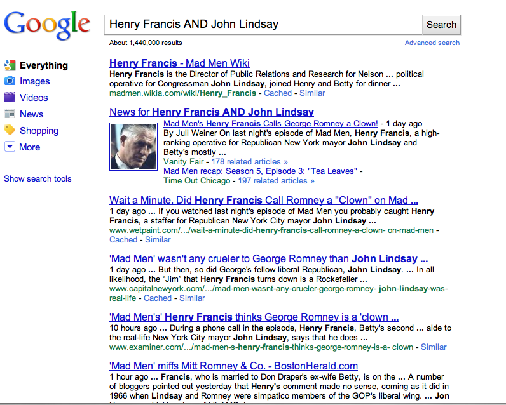Select the Videos menu item text
The width and height of the screenshot is (506, 405).
click(34, 98)
